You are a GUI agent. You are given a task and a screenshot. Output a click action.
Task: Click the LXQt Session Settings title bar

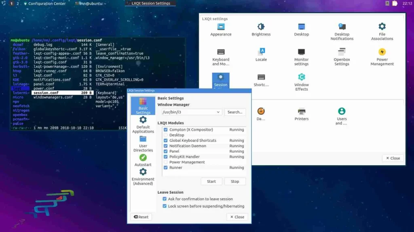click(189, 91)
